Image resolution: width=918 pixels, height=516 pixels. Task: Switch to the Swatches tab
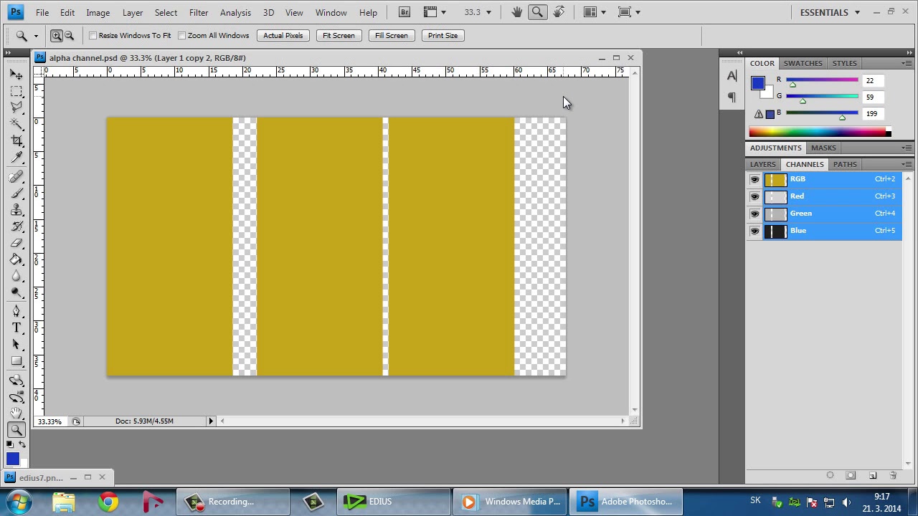click(803, 63)
